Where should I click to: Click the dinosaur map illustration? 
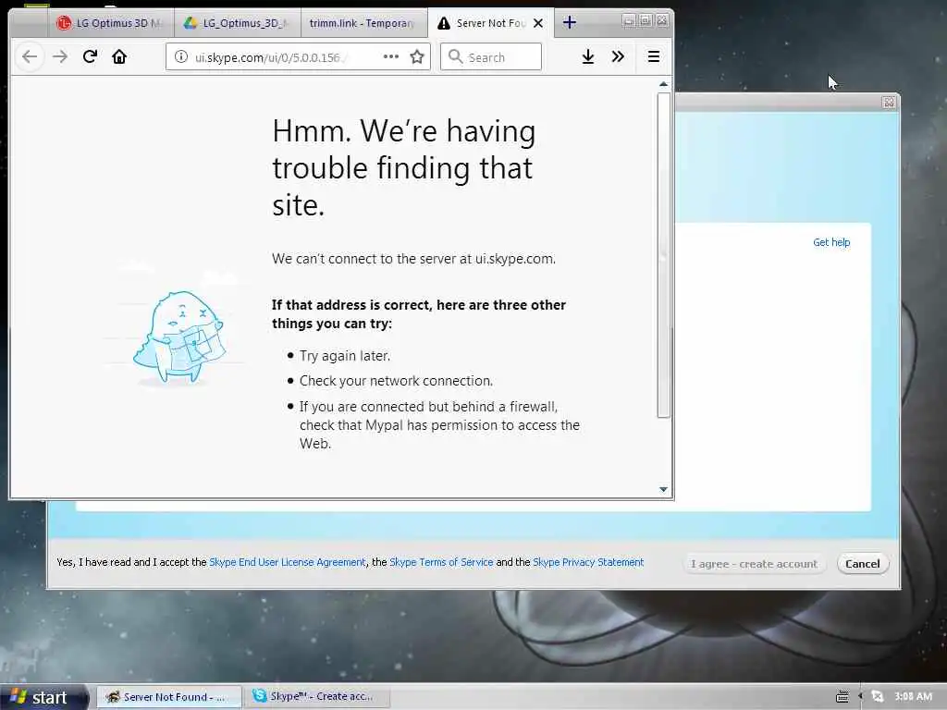tap(179, 338)
